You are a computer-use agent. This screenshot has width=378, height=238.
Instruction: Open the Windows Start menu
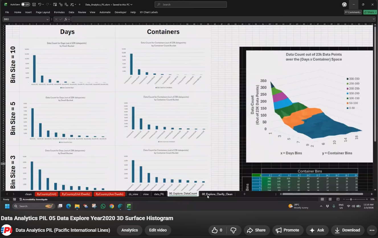click(x=7, y=206)
